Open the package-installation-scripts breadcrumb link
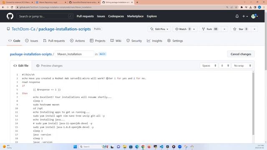The width and height of the screenshot is (267, 150). point(31,54)
